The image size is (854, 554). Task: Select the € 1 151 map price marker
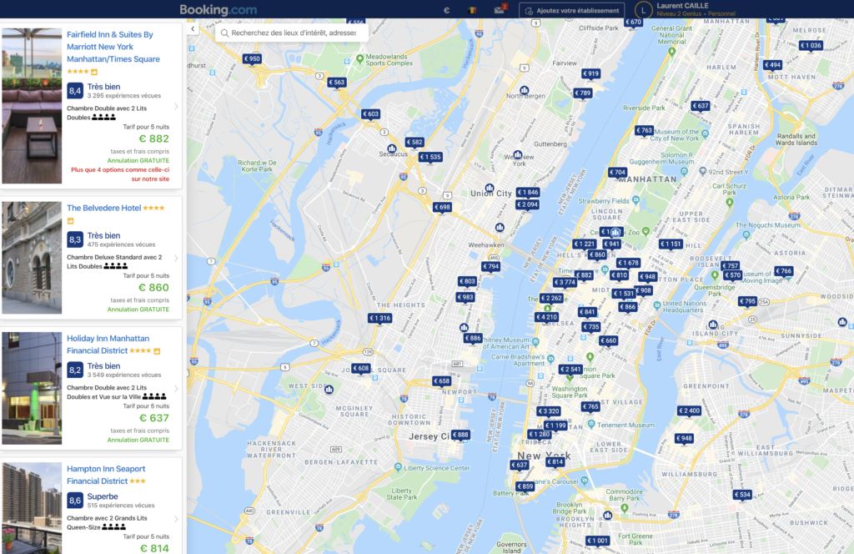pyautogui.click(x=671, y=244)
